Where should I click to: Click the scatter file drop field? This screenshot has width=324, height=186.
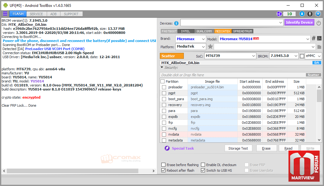(233, 75)
